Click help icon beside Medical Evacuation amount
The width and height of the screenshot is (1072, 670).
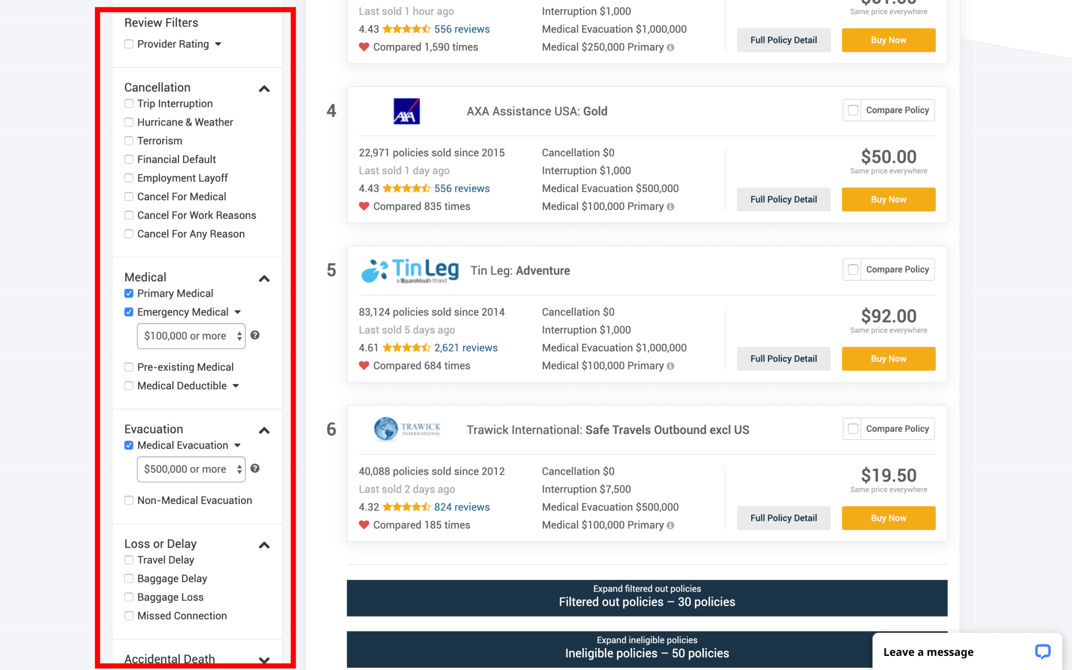click(x=255, y=468)
